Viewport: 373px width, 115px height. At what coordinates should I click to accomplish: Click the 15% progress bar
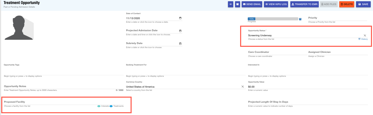(x=273, y=19)
